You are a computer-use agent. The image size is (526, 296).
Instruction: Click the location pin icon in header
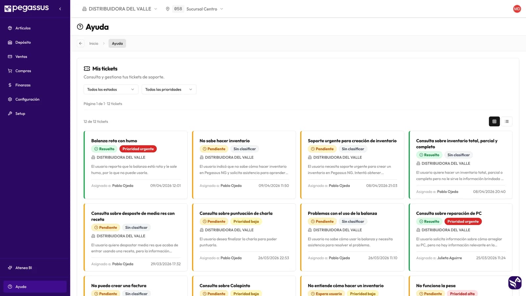(168, 9)
